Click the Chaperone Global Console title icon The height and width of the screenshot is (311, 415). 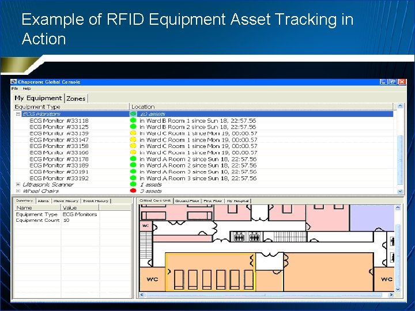tap(14, 82)
